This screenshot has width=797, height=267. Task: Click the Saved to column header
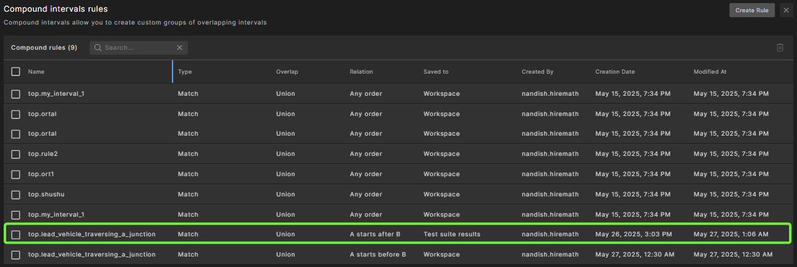pyautogui.click(x=435, y=72)
